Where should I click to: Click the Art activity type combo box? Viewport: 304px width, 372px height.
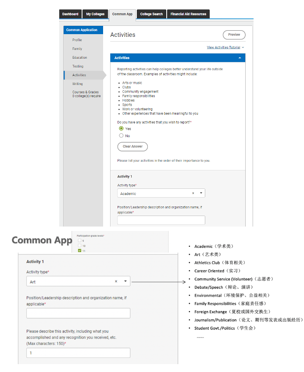coord(78,281)
